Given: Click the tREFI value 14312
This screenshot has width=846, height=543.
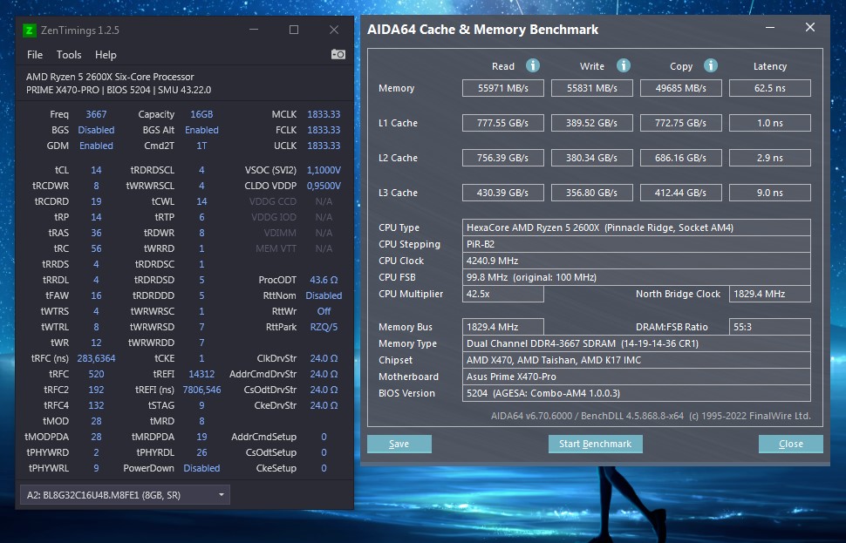Looking at the screenshot, I should [201, 374].
